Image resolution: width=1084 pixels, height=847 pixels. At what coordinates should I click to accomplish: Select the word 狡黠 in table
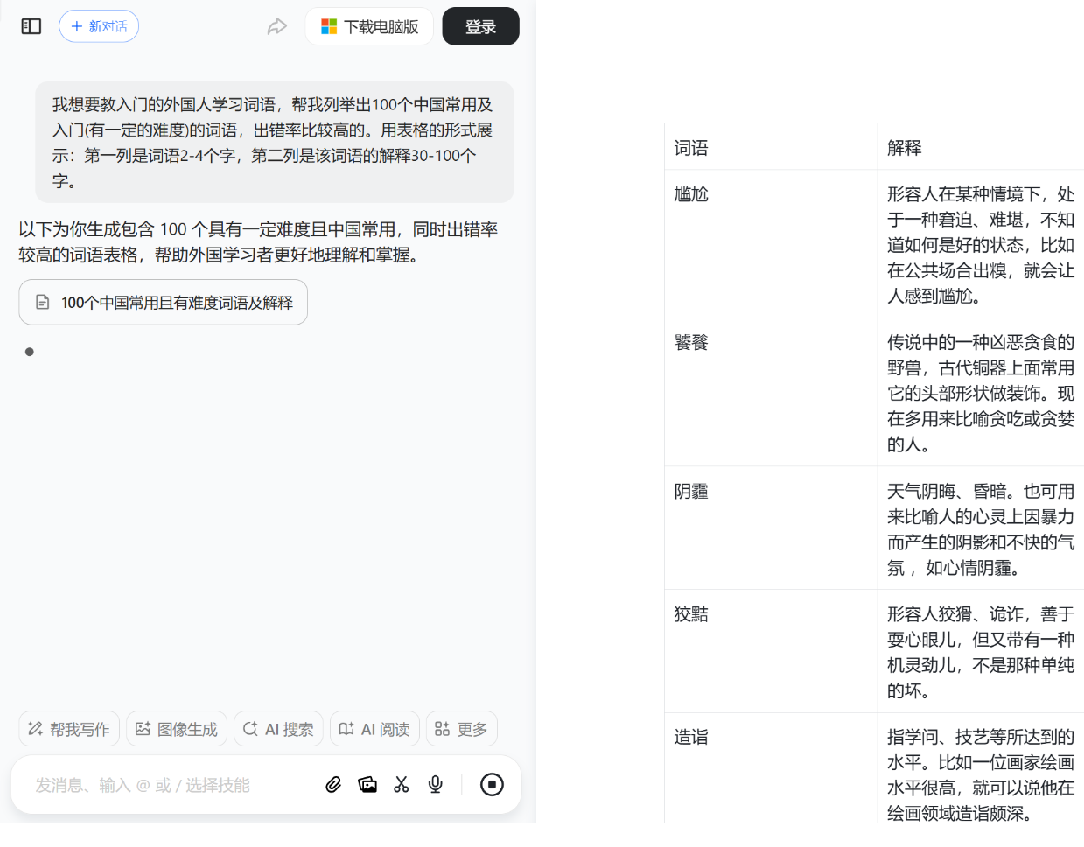691,614
